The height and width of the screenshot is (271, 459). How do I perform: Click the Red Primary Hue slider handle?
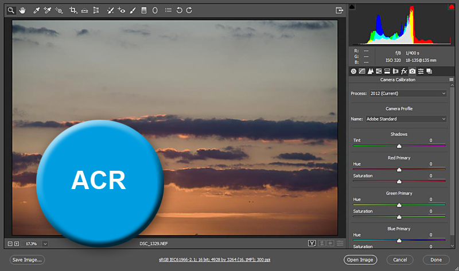(x=399, y=170)
